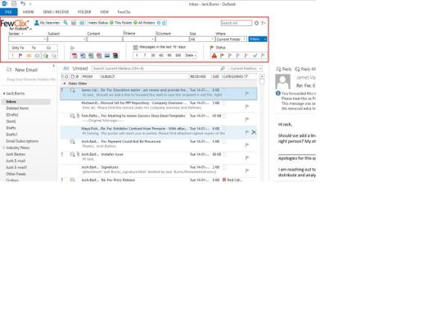Click the Search Current Mailbox field

pos(156,68)
